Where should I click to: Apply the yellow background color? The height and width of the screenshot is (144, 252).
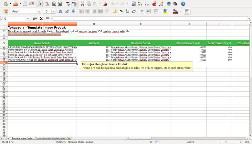[x=166, y=11]
